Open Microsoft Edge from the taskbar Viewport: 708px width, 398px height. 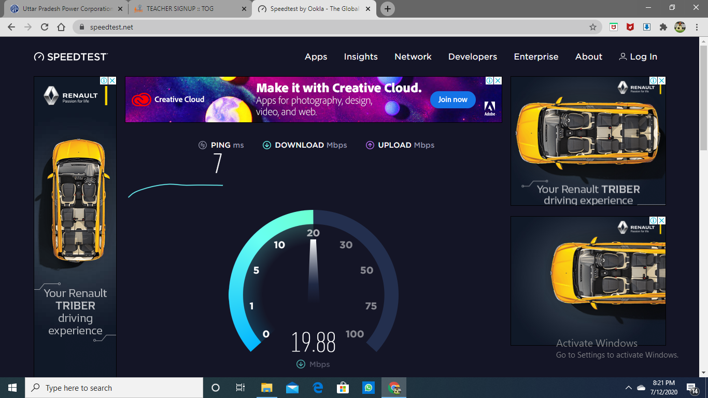318,388
